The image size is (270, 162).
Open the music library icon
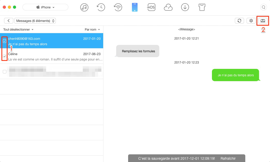pyautogui.click(x=84, y=7)
